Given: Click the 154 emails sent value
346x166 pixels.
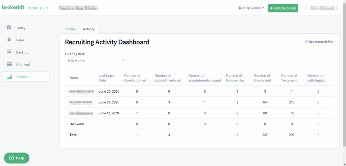Looking at the screenshot, I should click(x=265, y=102).
